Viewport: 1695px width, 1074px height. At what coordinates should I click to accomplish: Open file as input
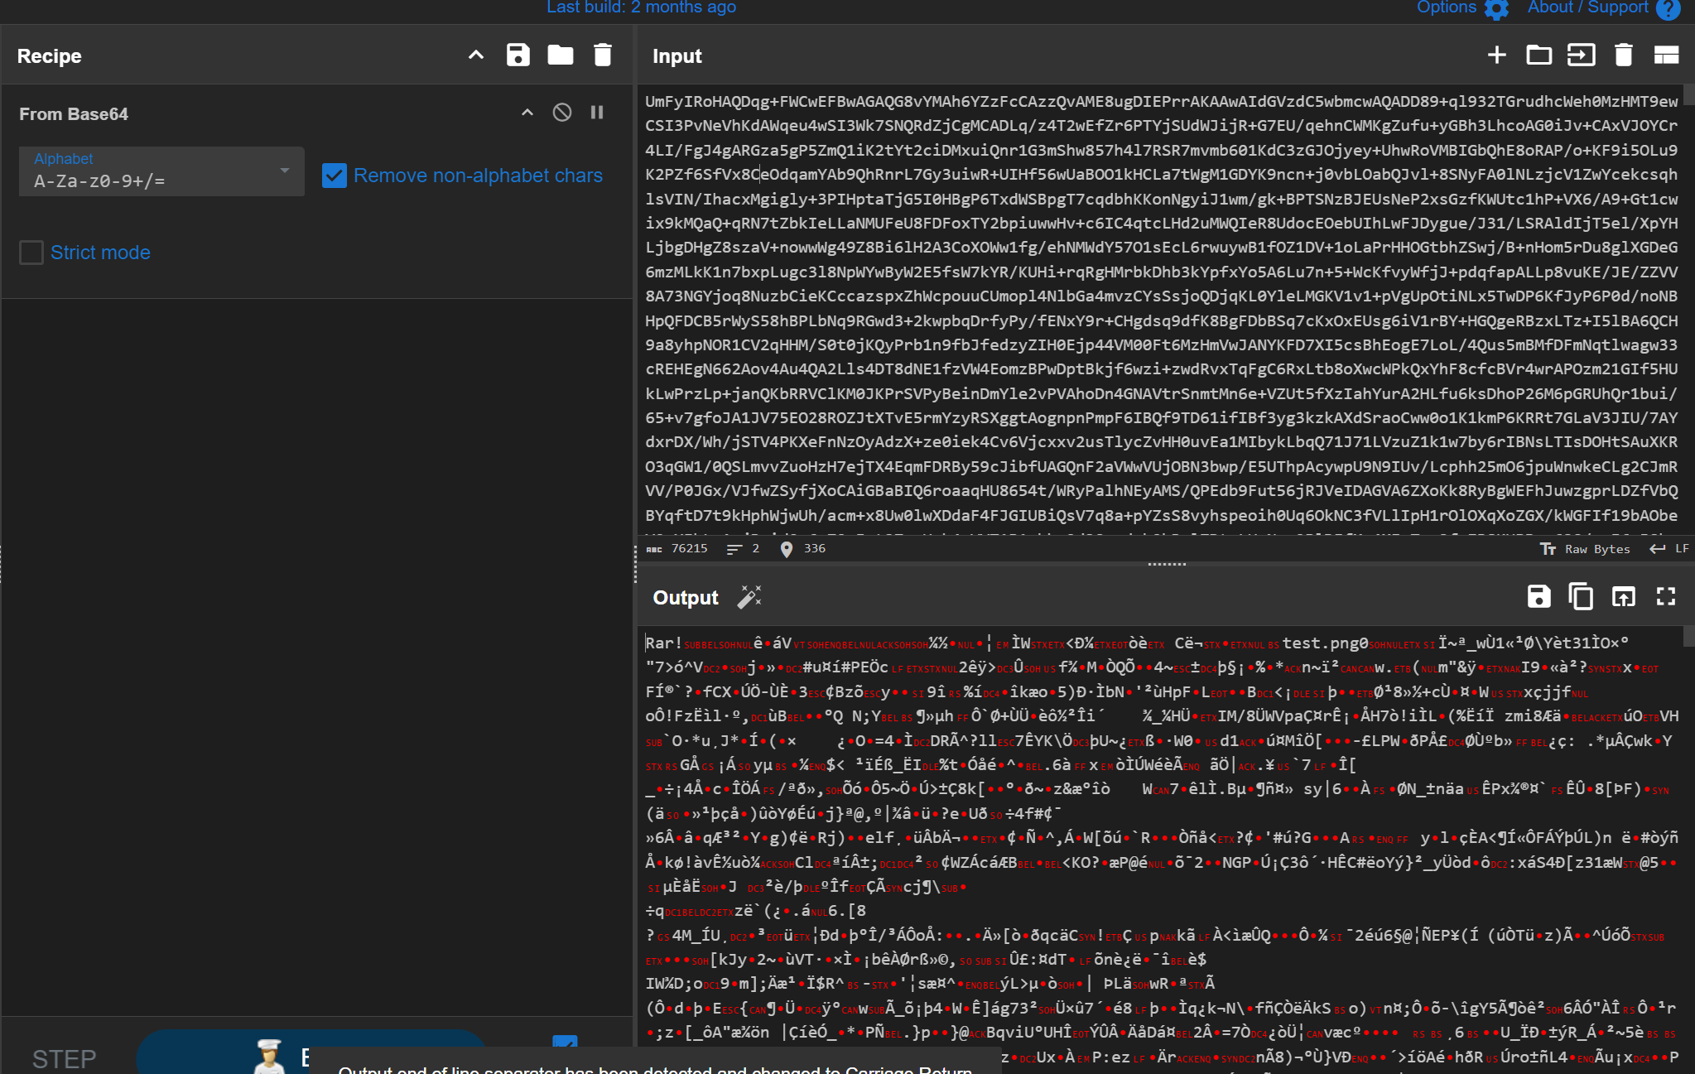[1582, 55]
